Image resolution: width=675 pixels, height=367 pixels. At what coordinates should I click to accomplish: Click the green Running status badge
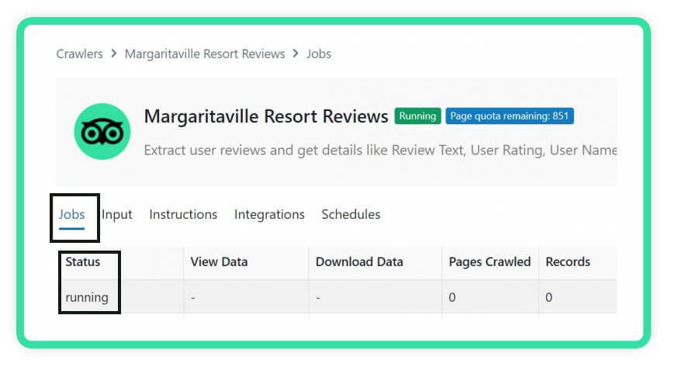417,116
